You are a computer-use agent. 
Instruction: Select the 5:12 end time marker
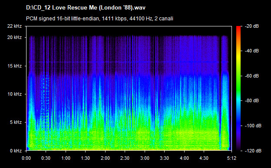[231, 158]
